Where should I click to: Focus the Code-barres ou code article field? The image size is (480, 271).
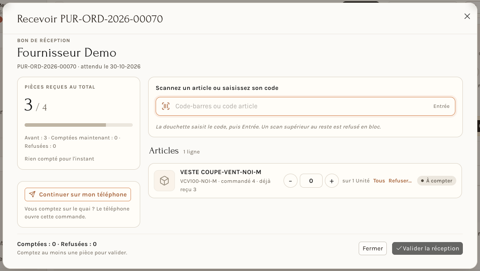pyautogui.click(x=305, y=106)
